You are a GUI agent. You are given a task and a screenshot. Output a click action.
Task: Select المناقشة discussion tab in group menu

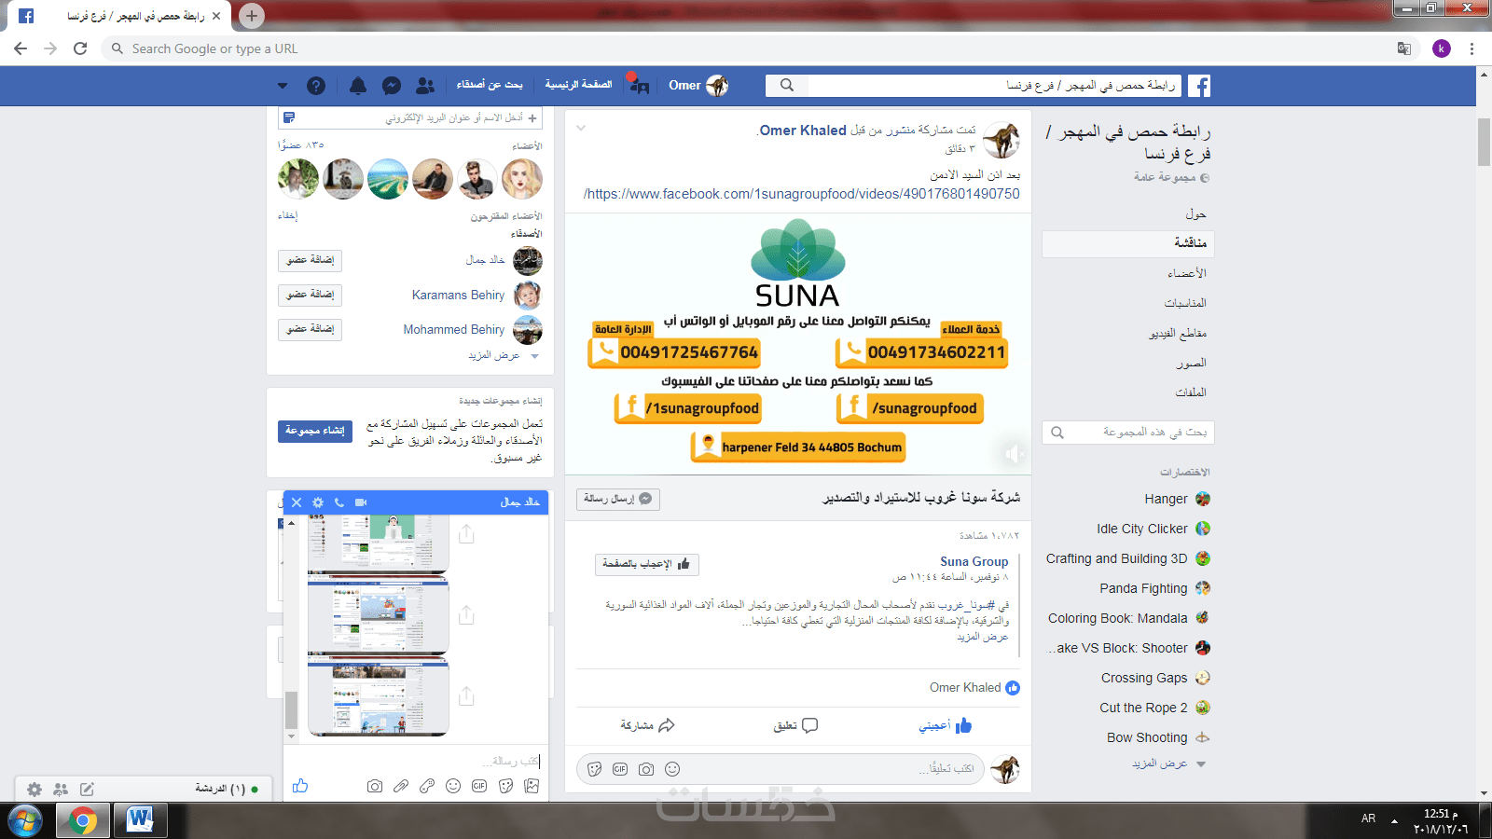click(x=1128, y=243)
